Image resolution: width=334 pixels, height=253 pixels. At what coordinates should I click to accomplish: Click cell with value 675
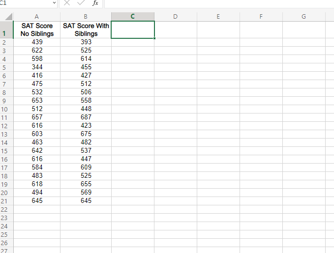86,134
